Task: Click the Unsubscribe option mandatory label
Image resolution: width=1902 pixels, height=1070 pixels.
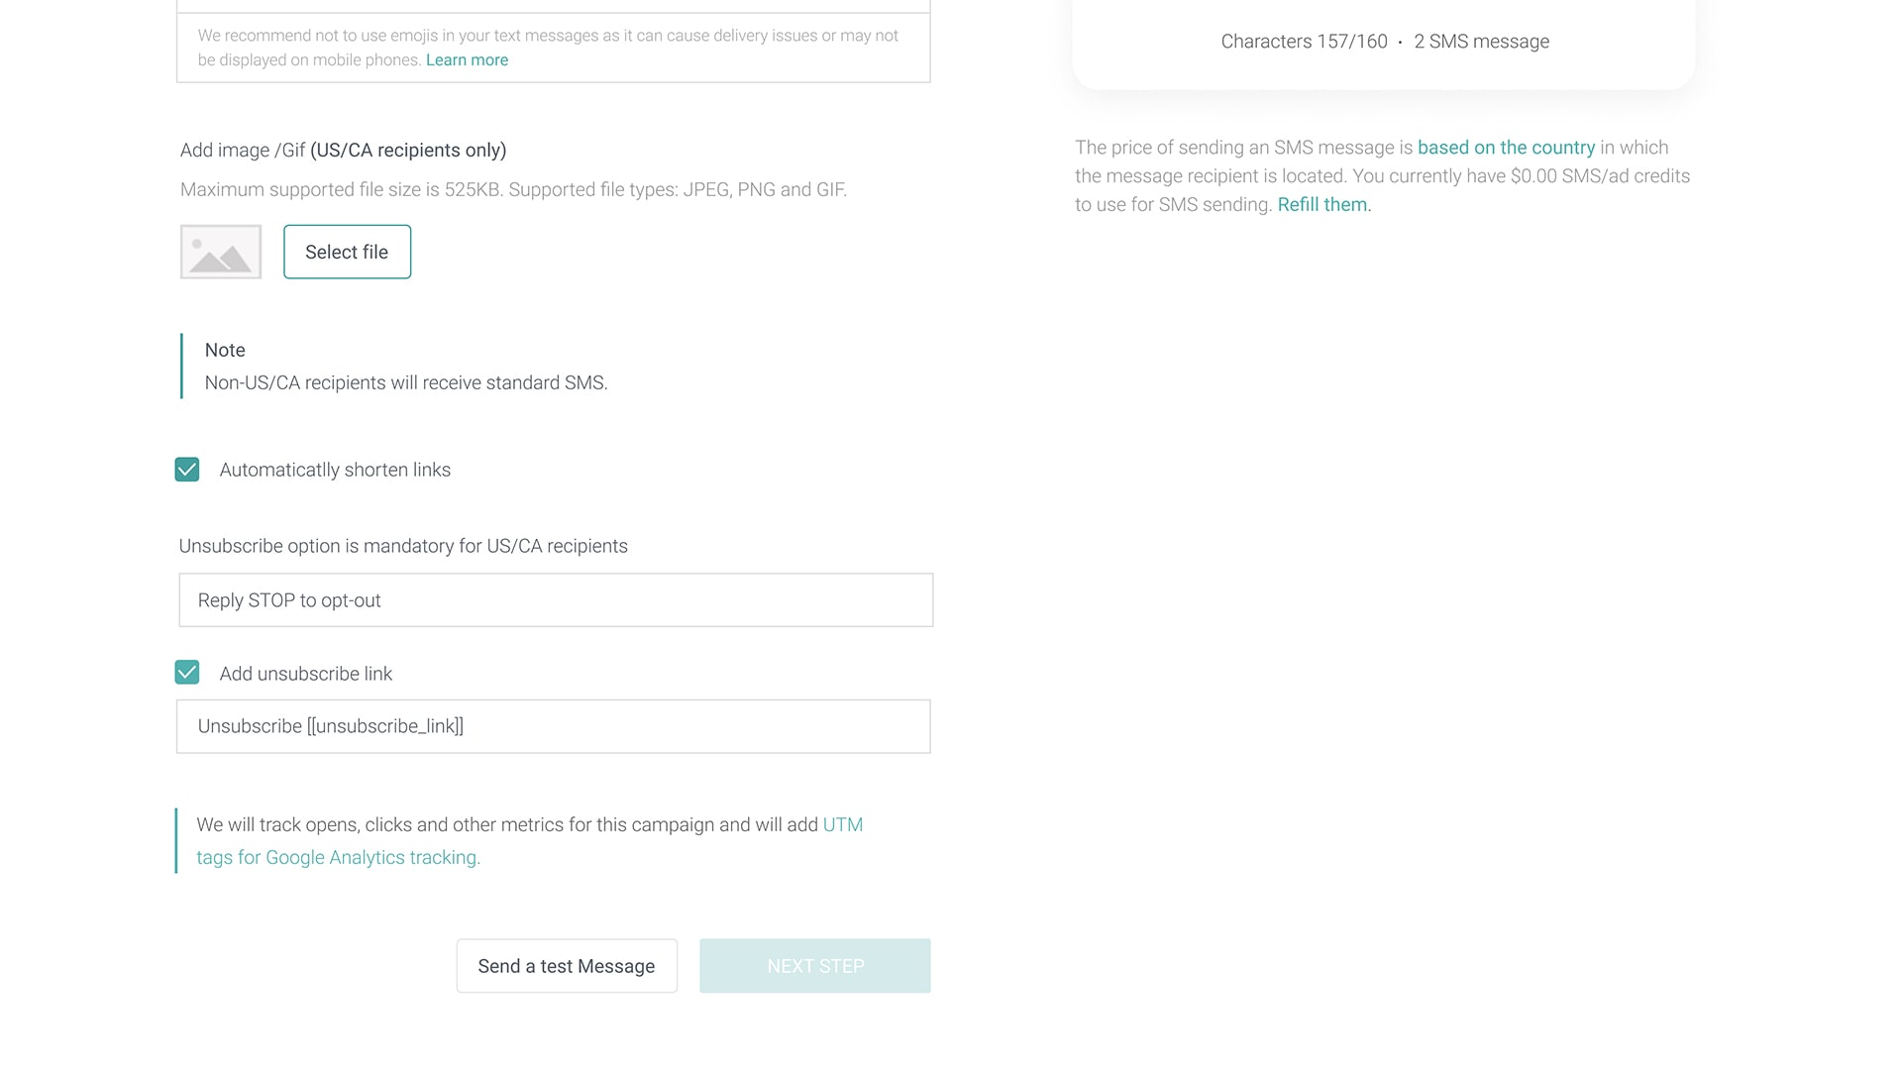Action: click(x=403, y=546)
